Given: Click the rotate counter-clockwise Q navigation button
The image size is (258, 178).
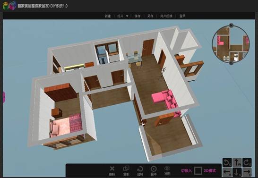Looking at the screenshot, I should pos(227,162).
